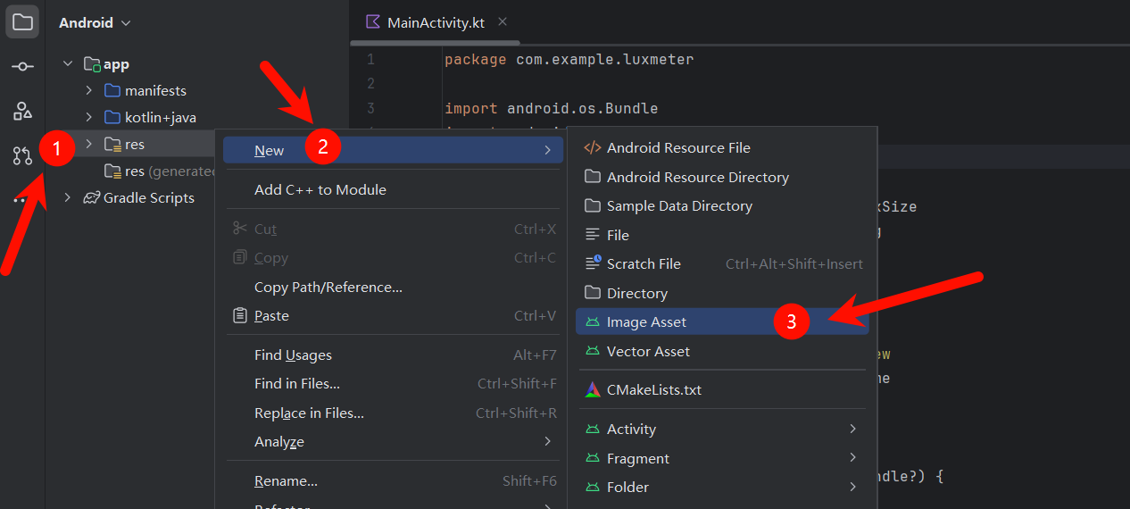Select Image Asset from the submenu
The height and width of the screenshot is (509, 1130).
[646, 322]
